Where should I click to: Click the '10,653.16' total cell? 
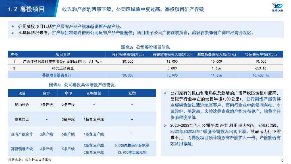point(261,75)
